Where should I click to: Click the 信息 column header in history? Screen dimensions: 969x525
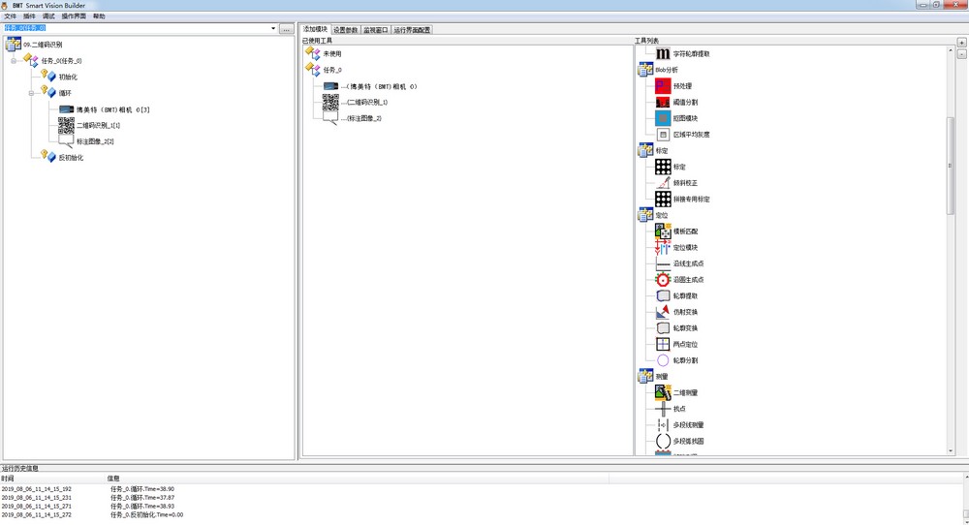[358, 479]
